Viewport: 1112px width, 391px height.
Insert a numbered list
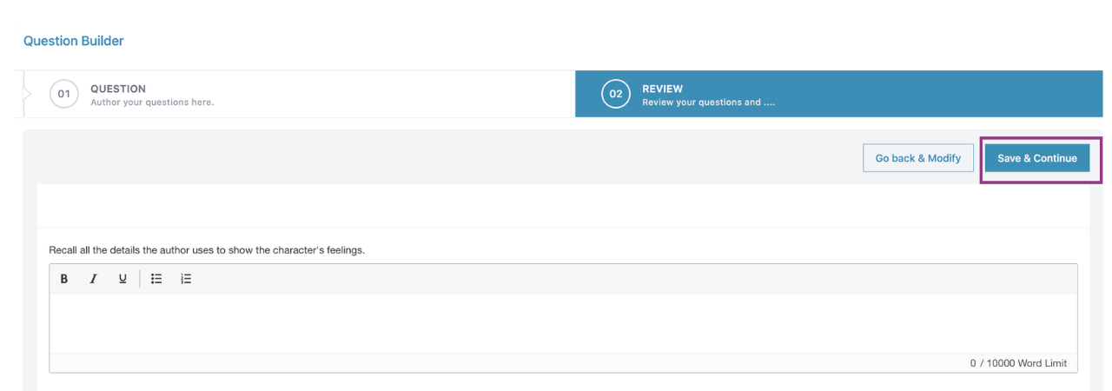(x=186, y=279)
